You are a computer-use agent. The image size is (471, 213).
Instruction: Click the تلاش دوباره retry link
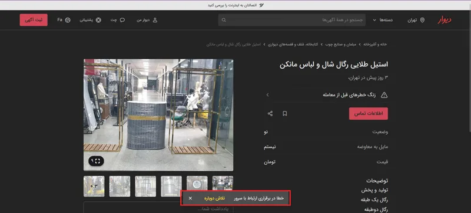214,198
